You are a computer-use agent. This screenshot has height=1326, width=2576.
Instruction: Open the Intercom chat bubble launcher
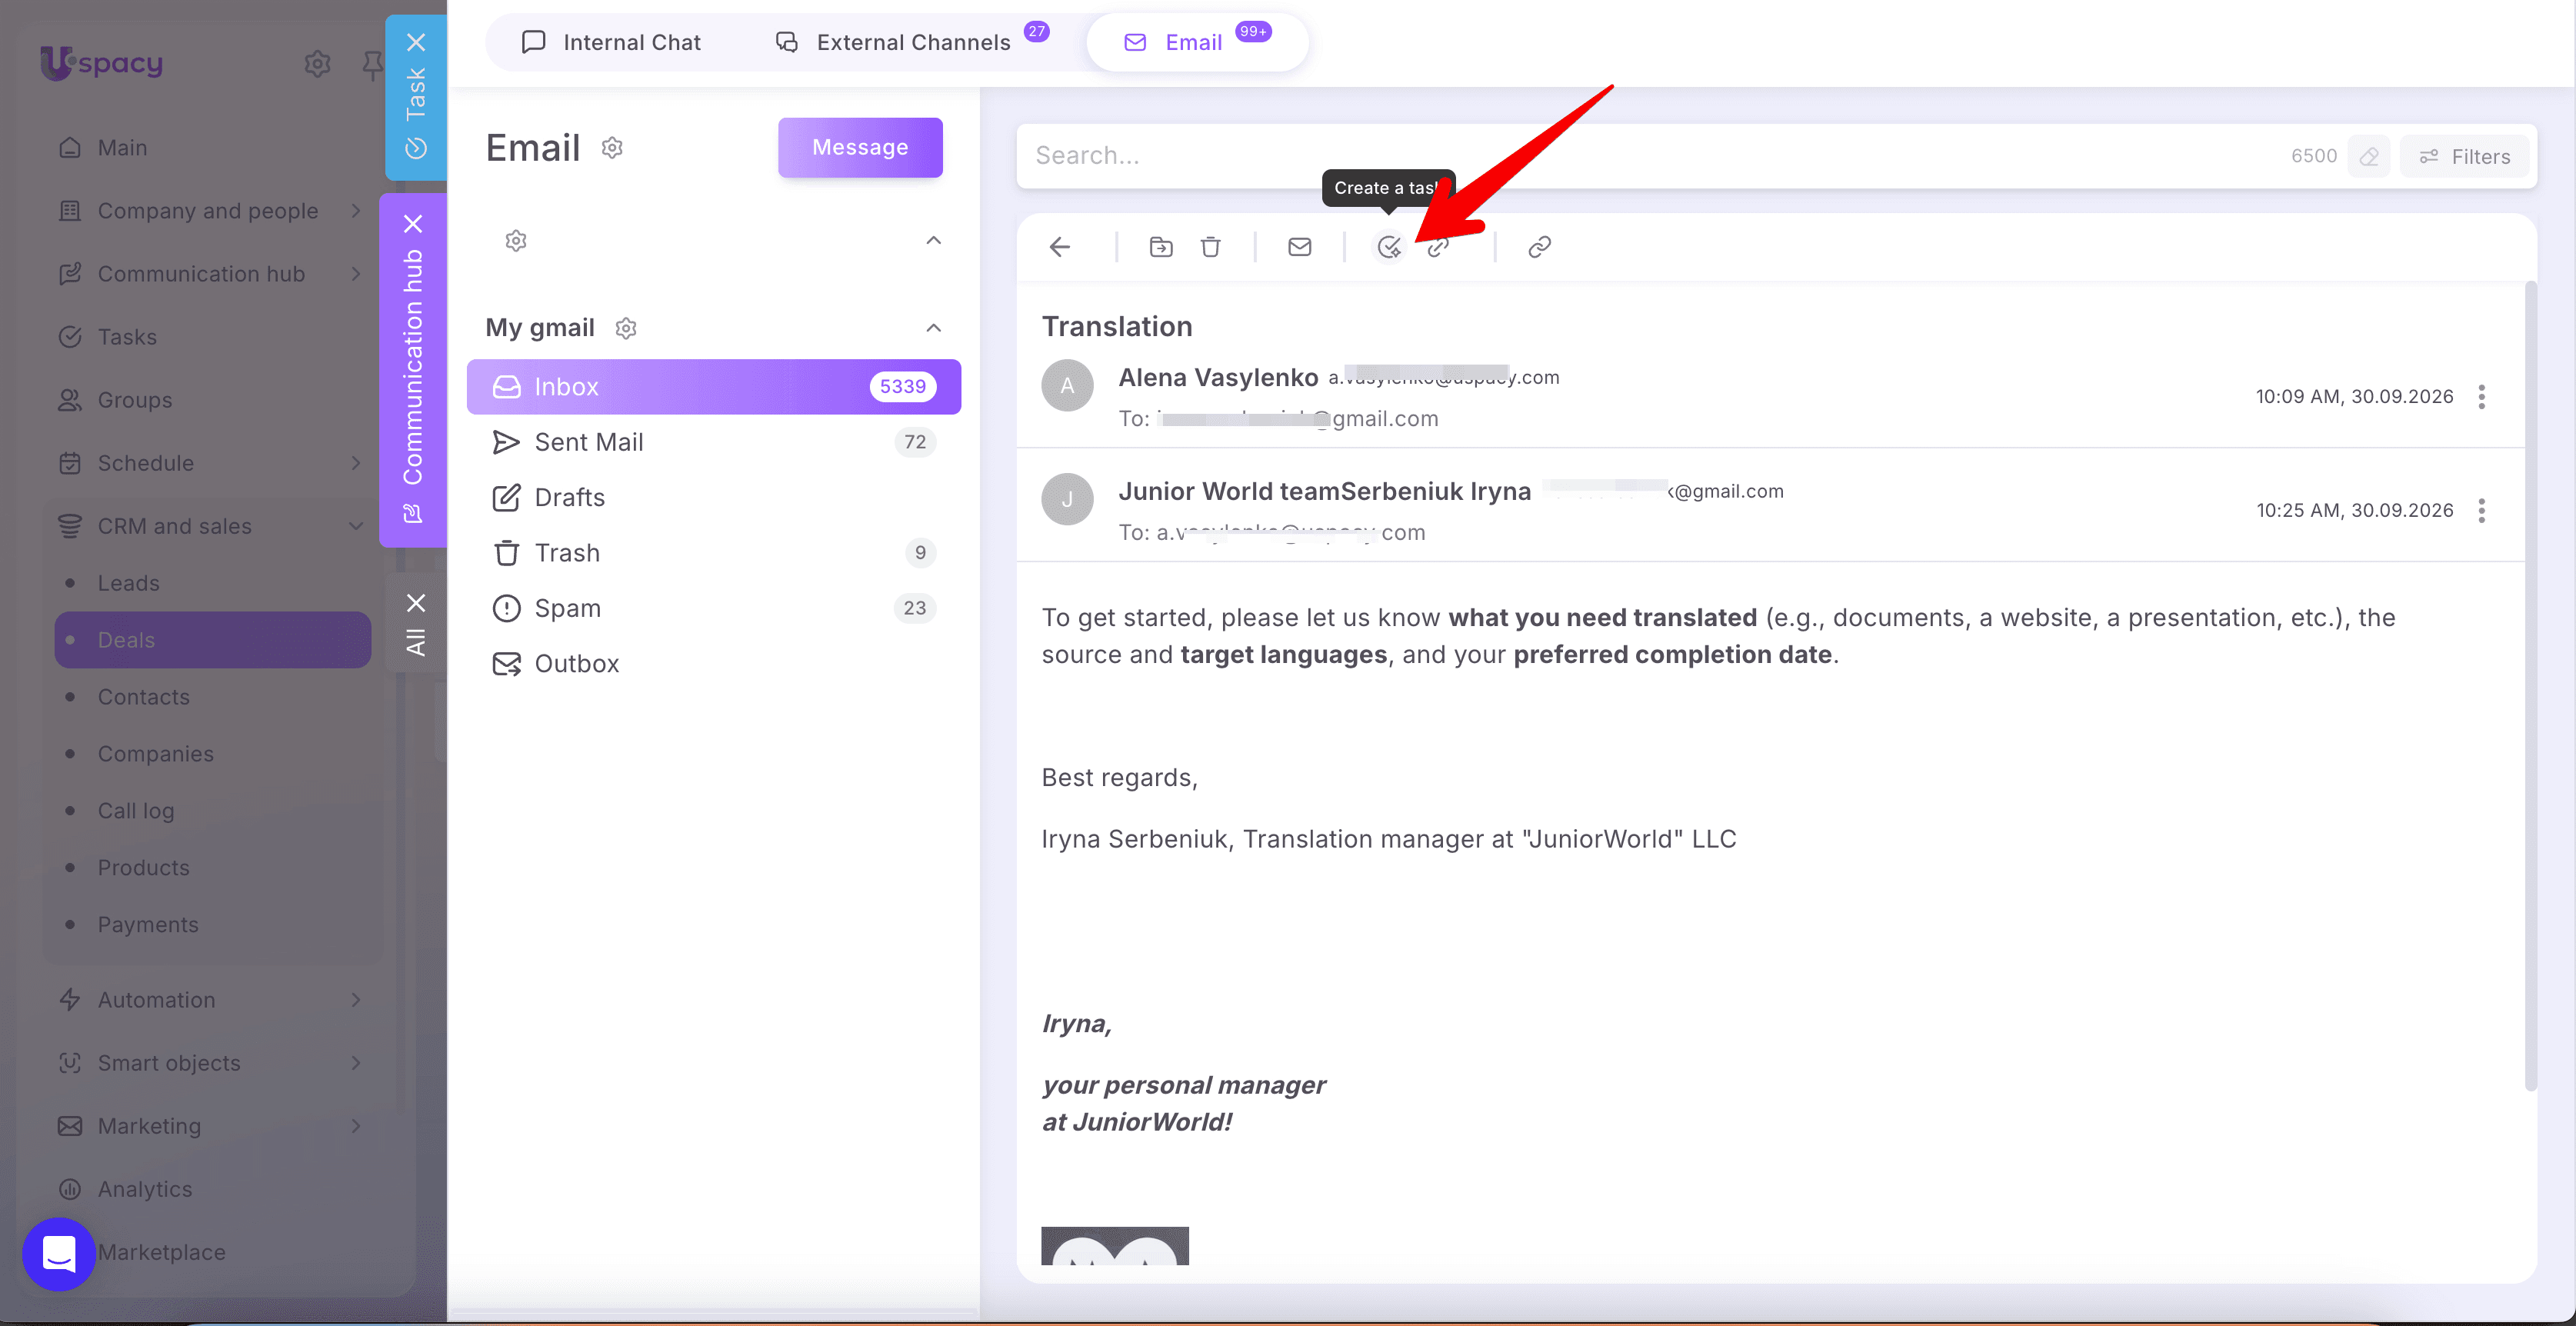(x=59, y=1253)
